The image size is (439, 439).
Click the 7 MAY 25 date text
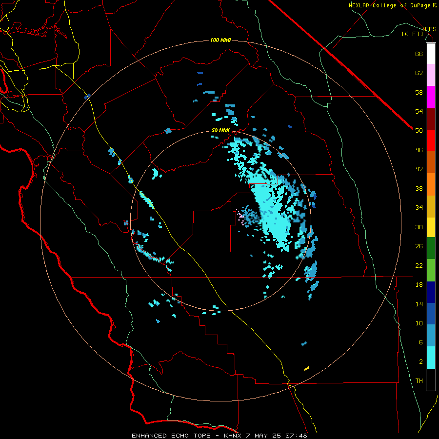click(263, 436)
